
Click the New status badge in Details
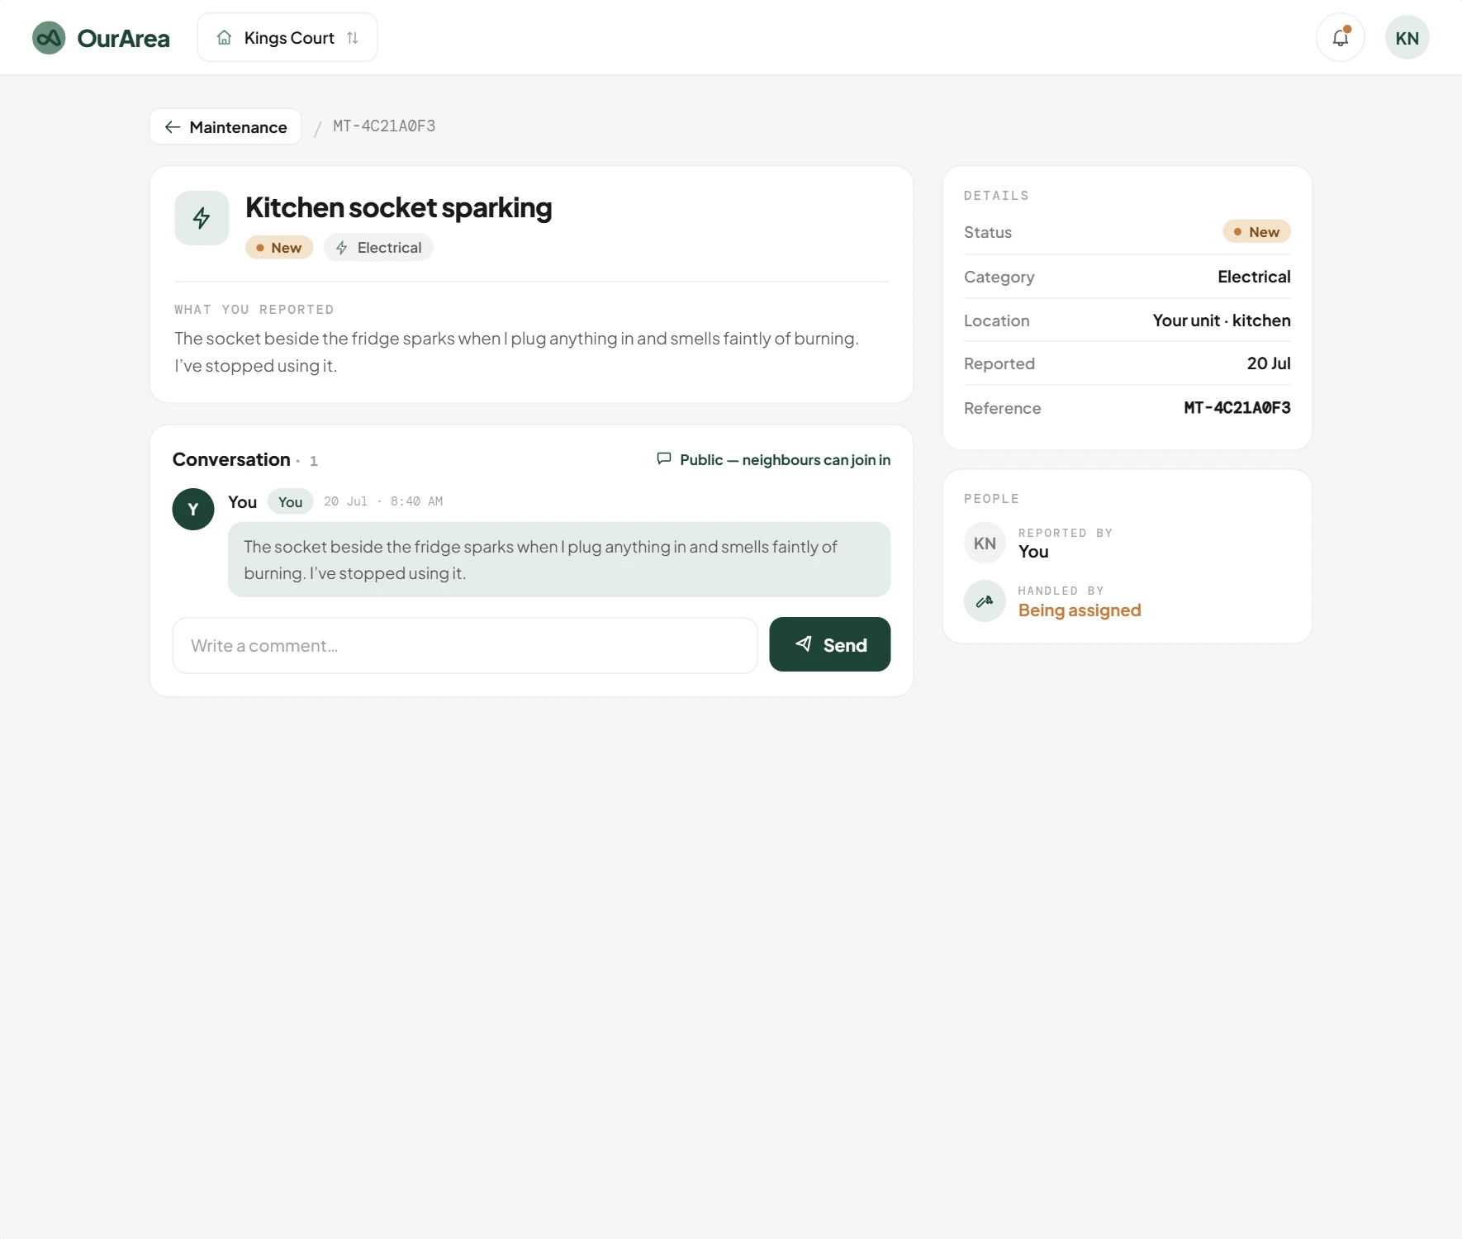pos(1256,232)
